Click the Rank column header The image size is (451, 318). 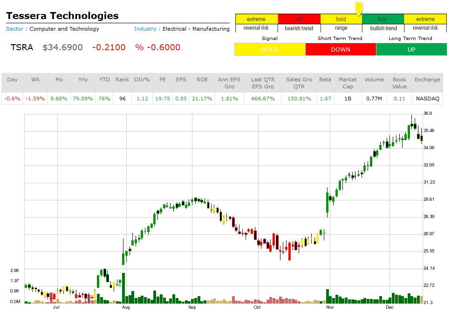click(122, 79)
